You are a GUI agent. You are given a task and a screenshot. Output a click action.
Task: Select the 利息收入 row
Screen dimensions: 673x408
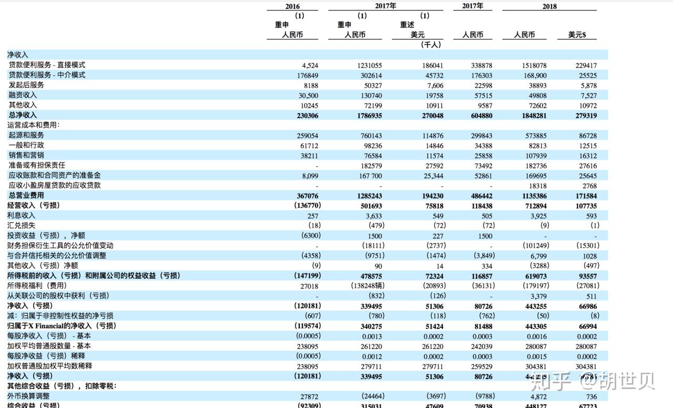tap(22, 215)
